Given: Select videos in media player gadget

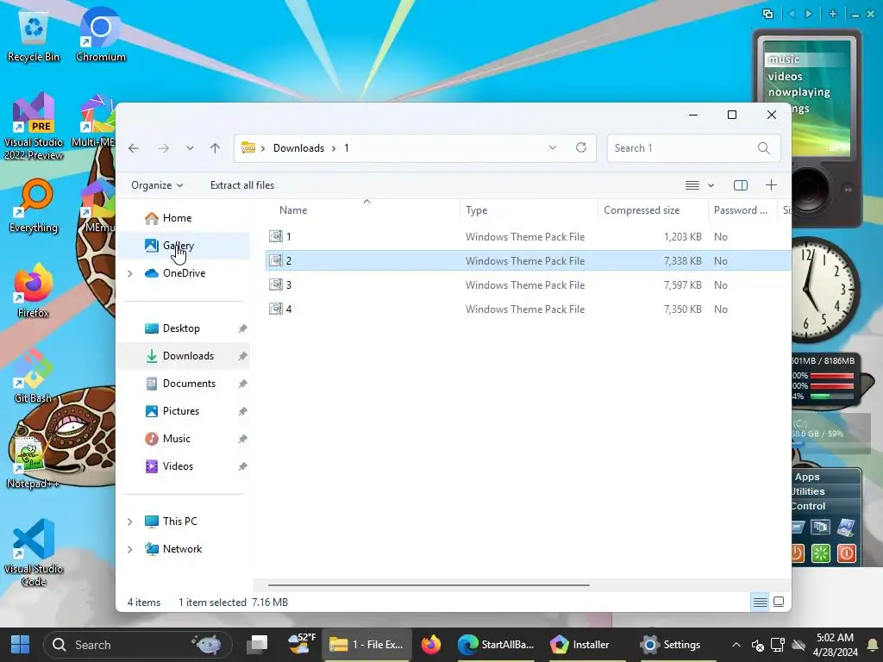Looking at the screenshot, I should 785,76.
